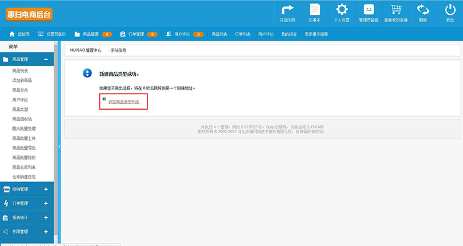The width and height of the screenshot is (463, 246).
Task: Open 我的资金 in the navigation bar
Action: [x=289, y=34]
